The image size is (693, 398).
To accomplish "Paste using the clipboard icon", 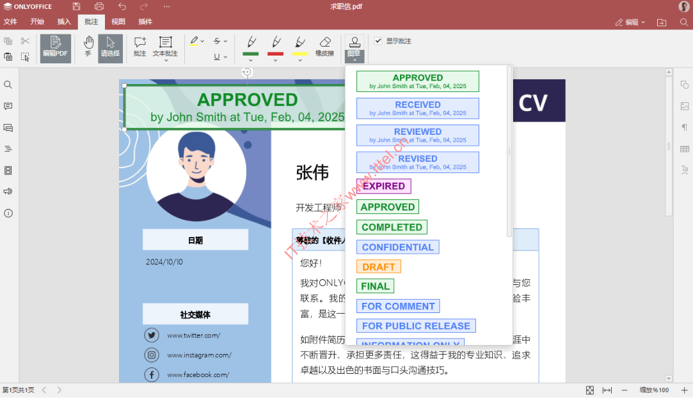I will coord(8,56).
